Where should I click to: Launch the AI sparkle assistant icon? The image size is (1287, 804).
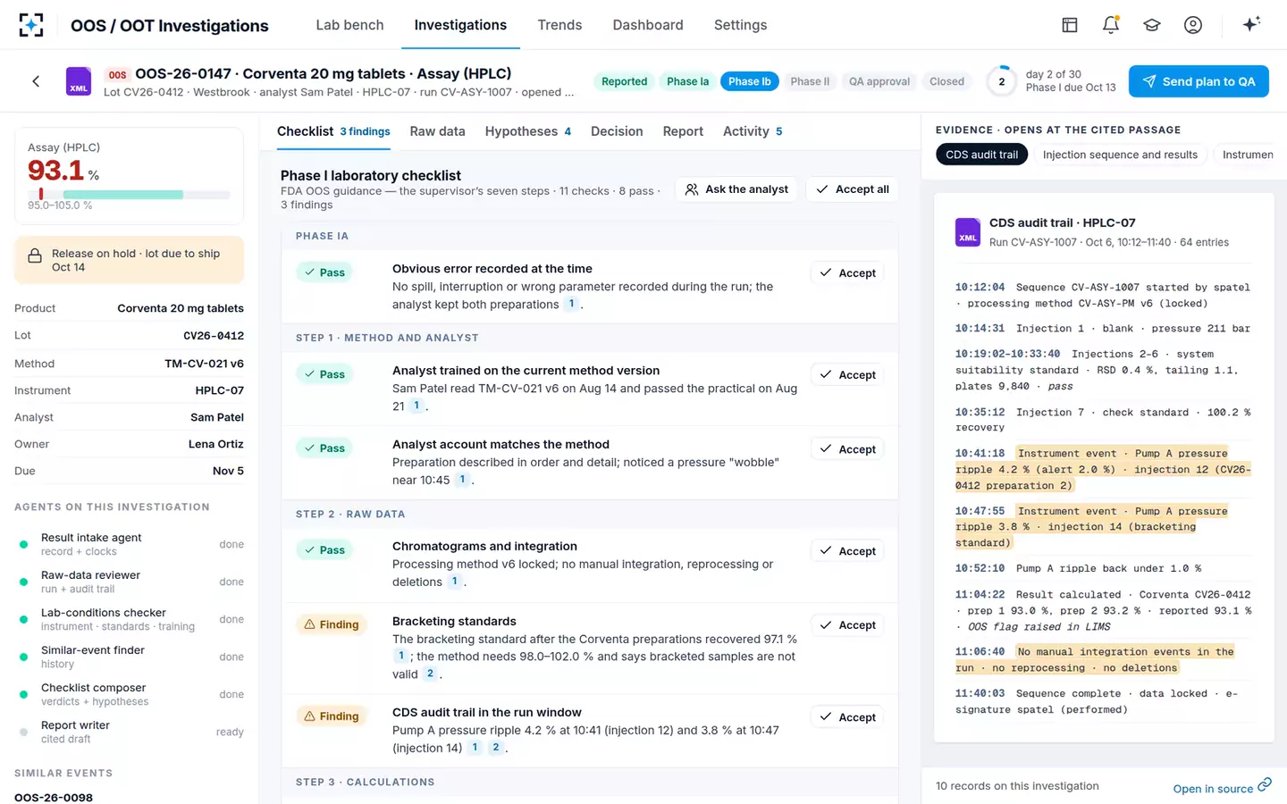click(1251, 24)
